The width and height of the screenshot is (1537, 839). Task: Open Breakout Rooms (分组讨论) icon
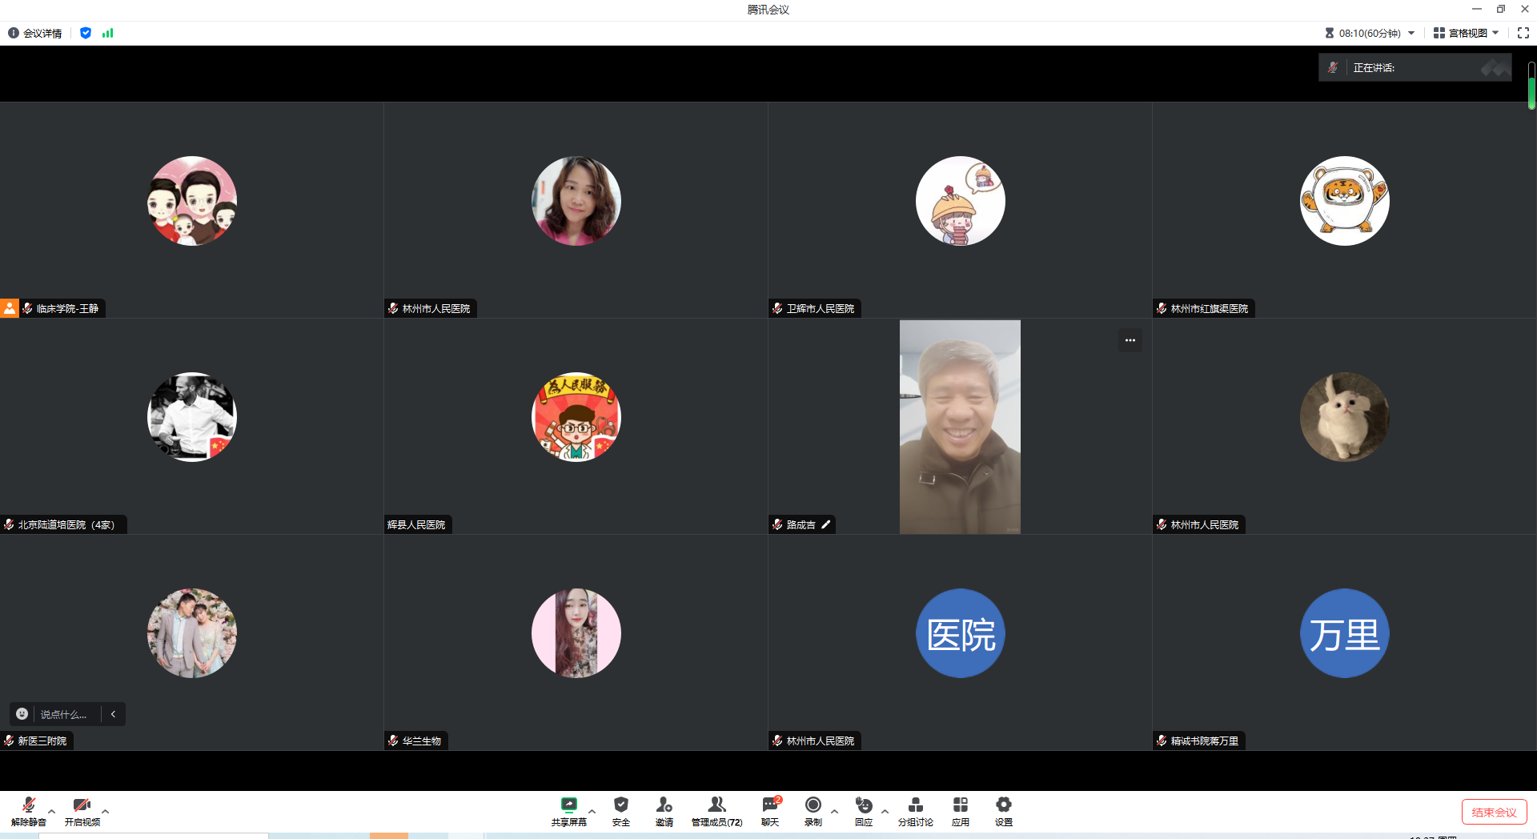point(915,805)
